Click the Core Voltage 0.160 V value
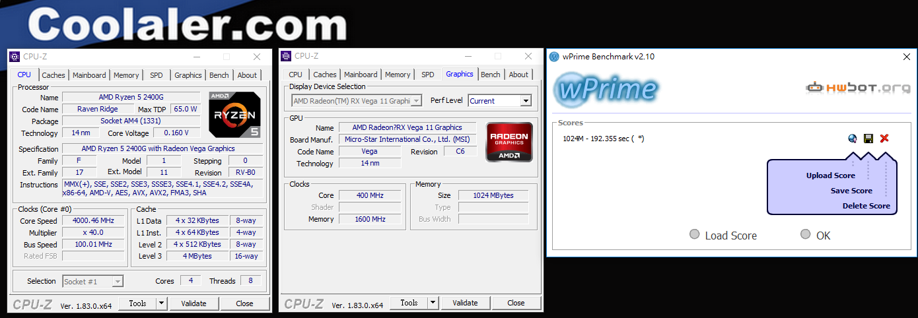 tap(177, 133)
